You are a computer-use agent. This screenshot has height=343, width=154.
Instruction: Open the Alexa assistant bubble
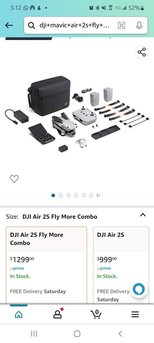pos(139,289)
